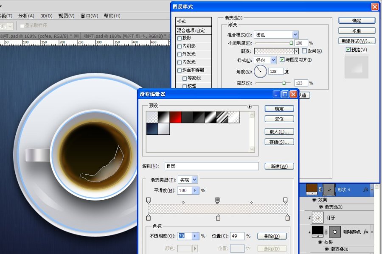
Task: Select the red-to-black gradient preset
Action: (x=175, y=117)
